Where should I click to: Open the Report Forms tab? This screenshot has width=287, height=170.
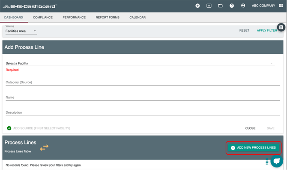(108, 18)
